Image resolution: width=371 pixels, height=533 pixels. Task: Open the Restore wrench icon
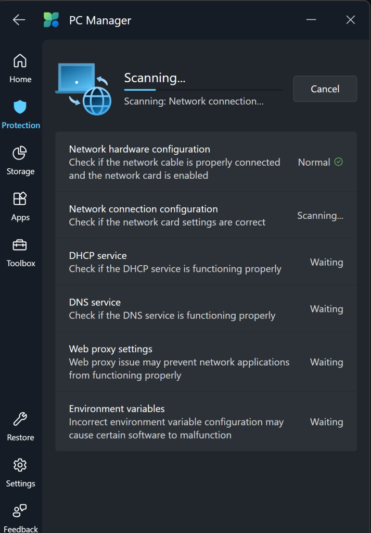[x=20, y=419]
